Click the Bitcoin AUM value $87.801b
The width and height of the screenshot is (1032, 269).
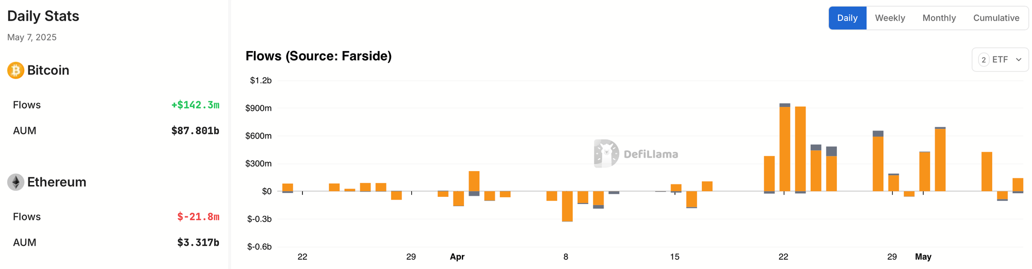[x=195, y=131]
